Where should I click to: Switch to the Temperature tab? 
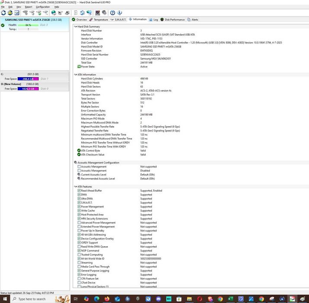tap(99, 20)
